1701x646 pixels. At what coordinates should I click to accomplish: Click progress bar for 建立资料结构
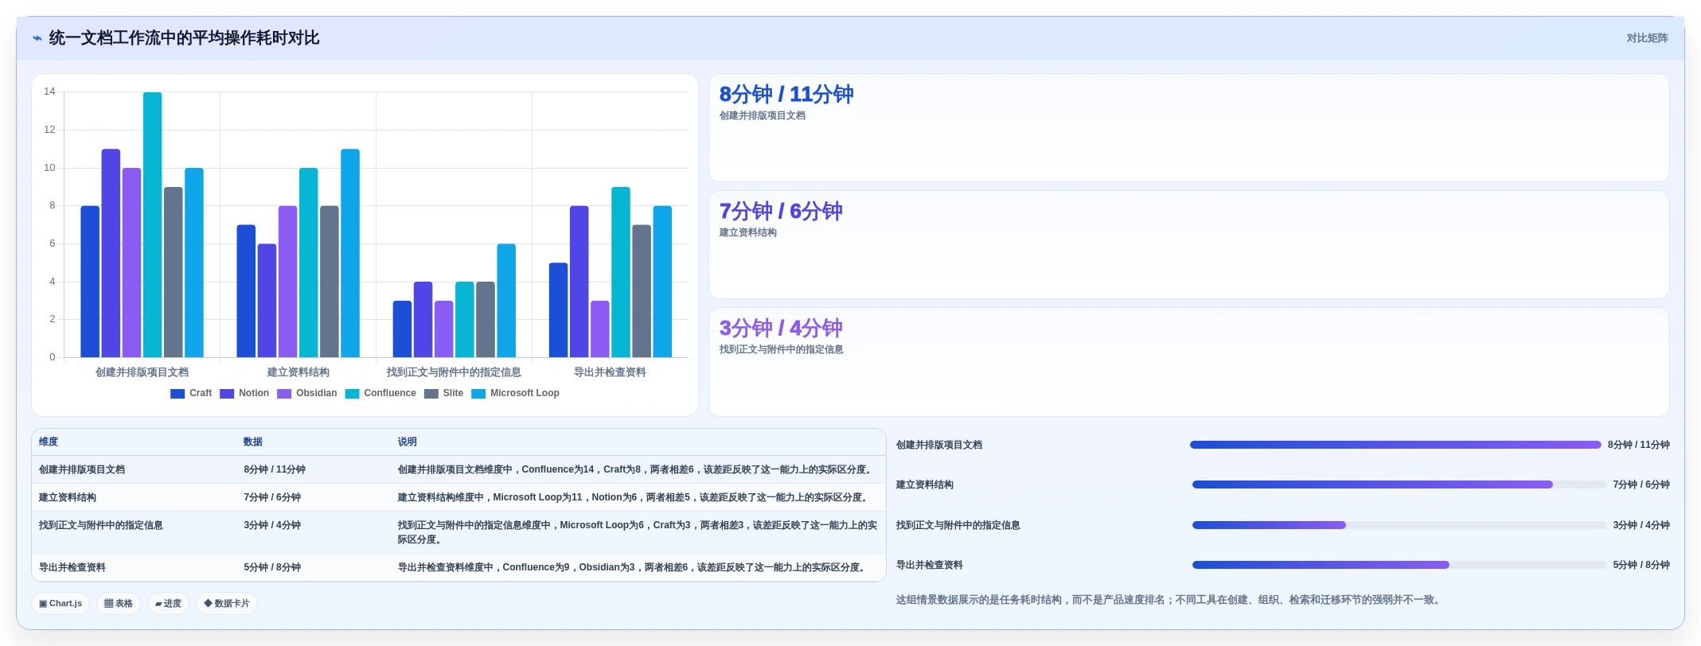pyautogui.click(x=1399, y=485)
